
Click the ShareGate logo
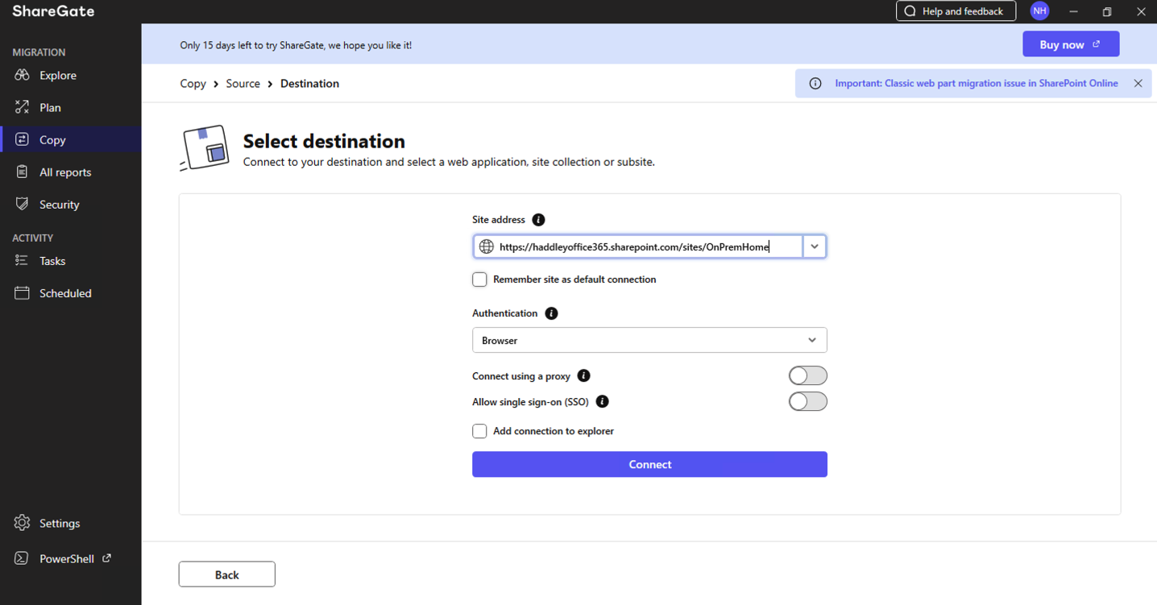(x=53, y=11)
